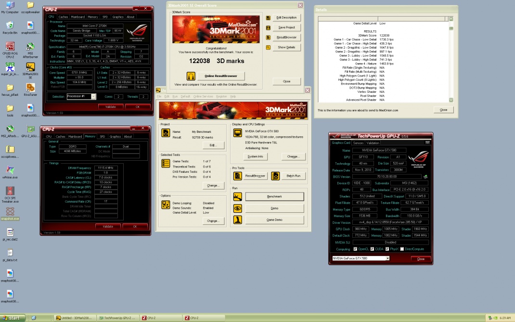Launch MSI Afterburner from the desktop
The height and width of the screenshot is (322, 515).
point(30,47)
